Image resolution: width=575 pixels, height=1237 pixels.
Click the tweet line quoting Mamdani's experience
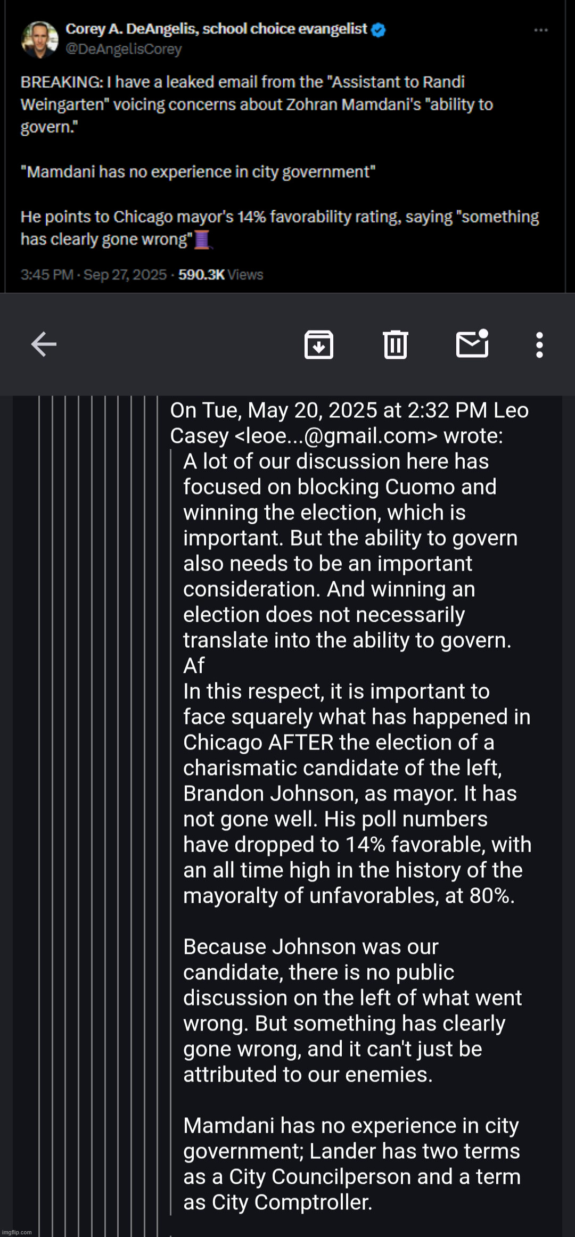pyautogui.click(x=198, y=172)
